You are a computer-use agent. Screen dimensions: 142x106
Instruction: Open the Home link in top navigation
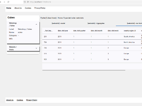coord(9,8)
